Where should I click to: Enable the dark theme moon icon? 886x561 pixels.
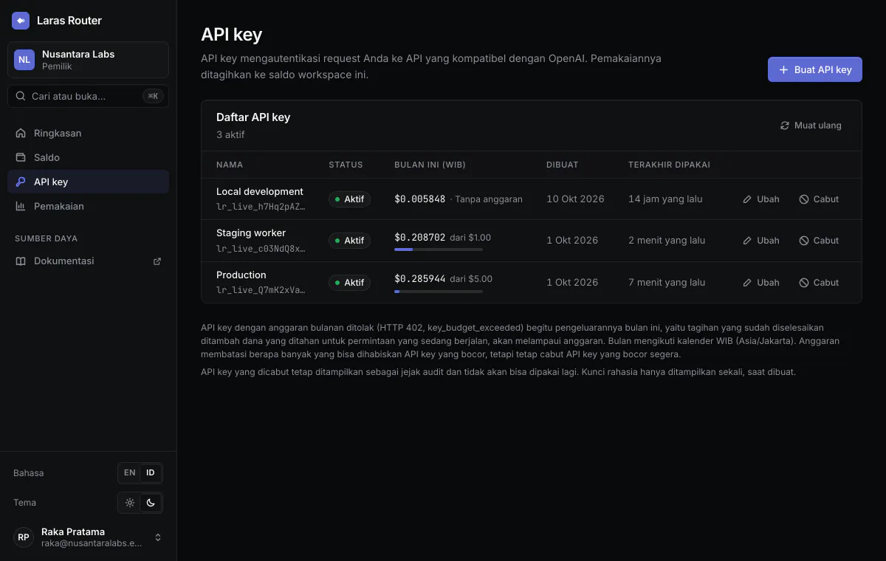(x=151, y=503)
